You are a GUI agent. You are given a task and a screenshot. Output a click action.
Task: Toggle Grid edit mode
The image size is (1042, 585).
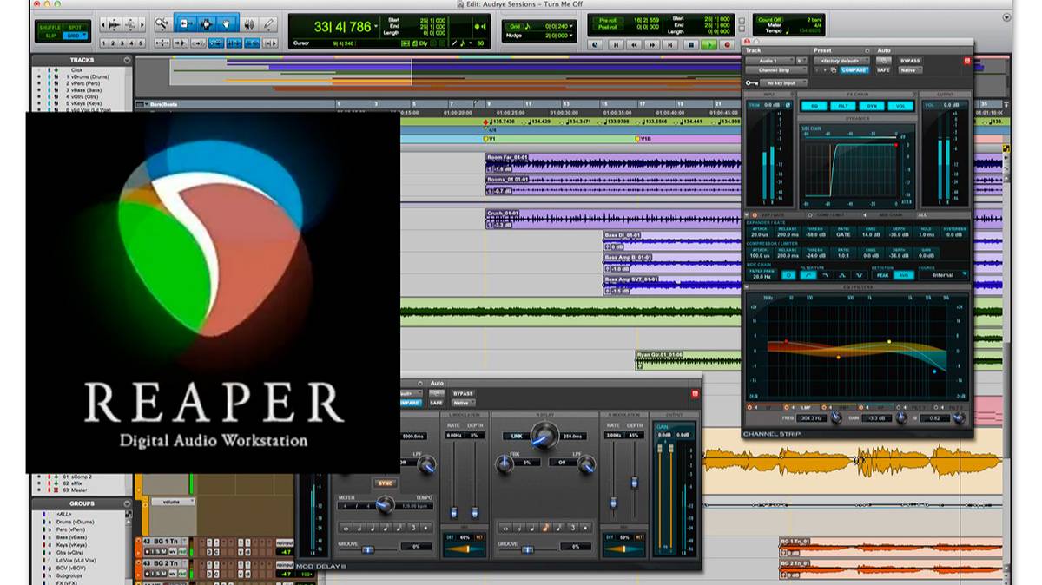click(74, 36)
